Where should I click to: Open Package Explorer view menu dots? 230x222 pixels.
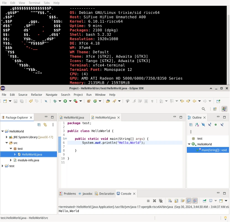point(53,125)
